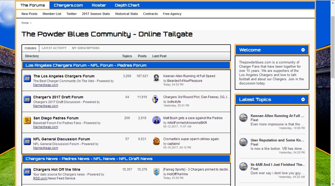Image resolution: width=335 pixels, height=186 pixels.
Task: Click the San Diego Padres Forum SD icon
Action: point(27,120)
